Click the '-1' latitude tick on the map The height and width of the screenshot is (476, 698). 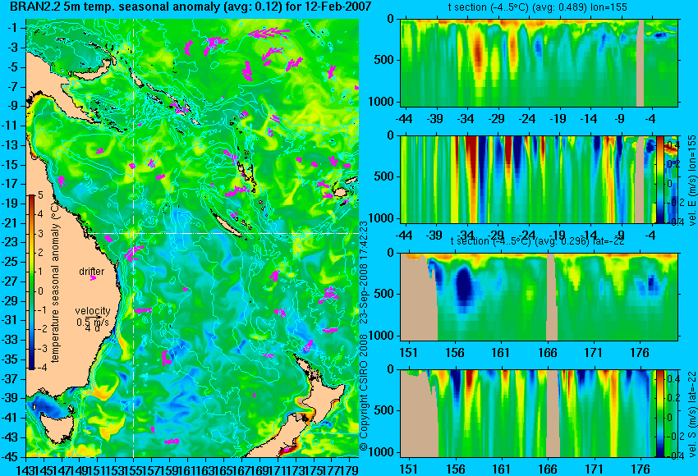pos(13,28)
